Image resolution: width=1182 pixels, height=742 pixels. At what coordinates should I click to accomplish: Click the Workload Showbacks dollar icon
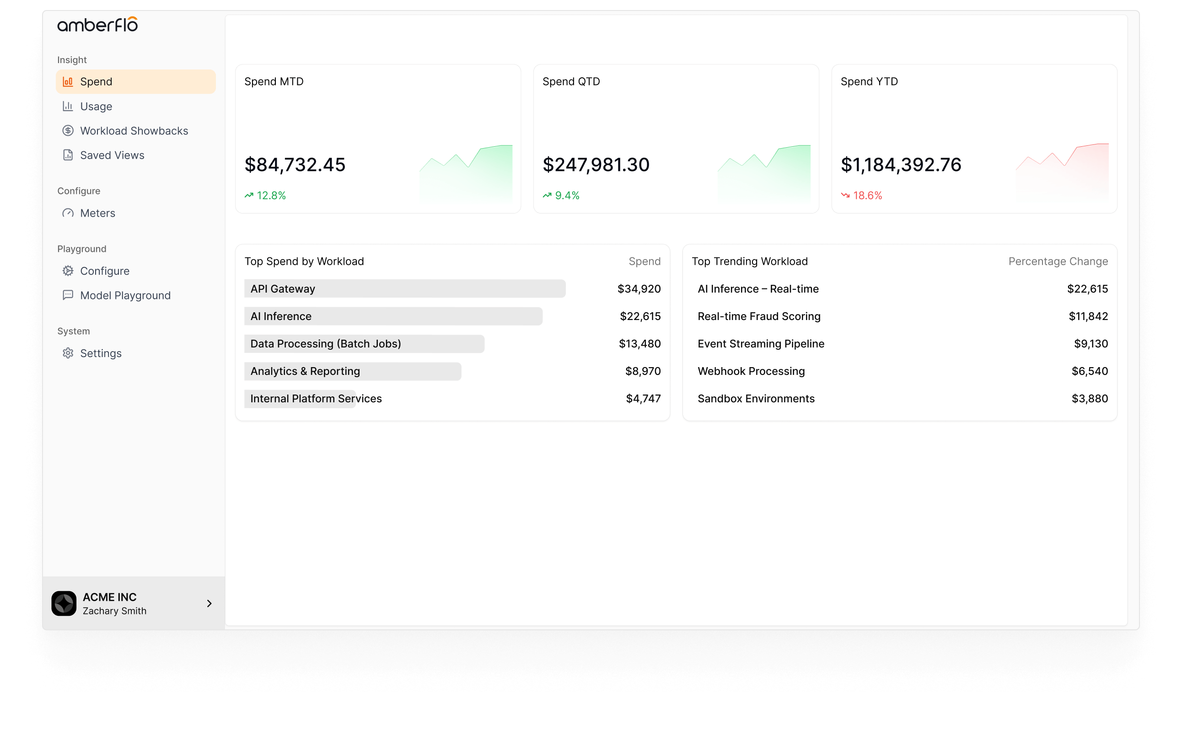[68, 131]
